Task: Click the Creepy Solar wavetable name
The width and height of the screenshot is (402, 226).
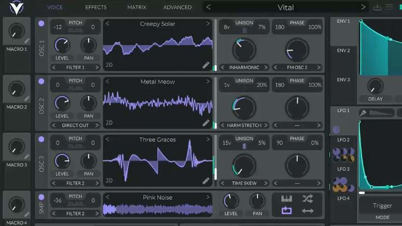Action: (x=157, y=24)
